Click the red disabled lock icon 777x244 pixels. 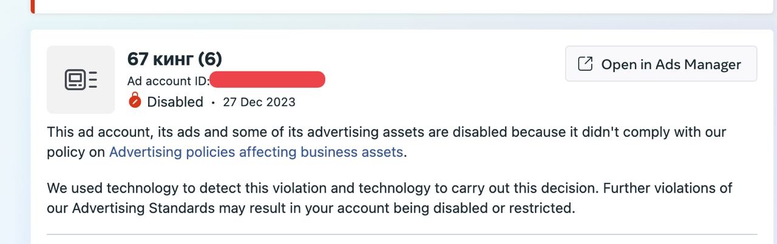pyautogui.click(x=135, y=101)
